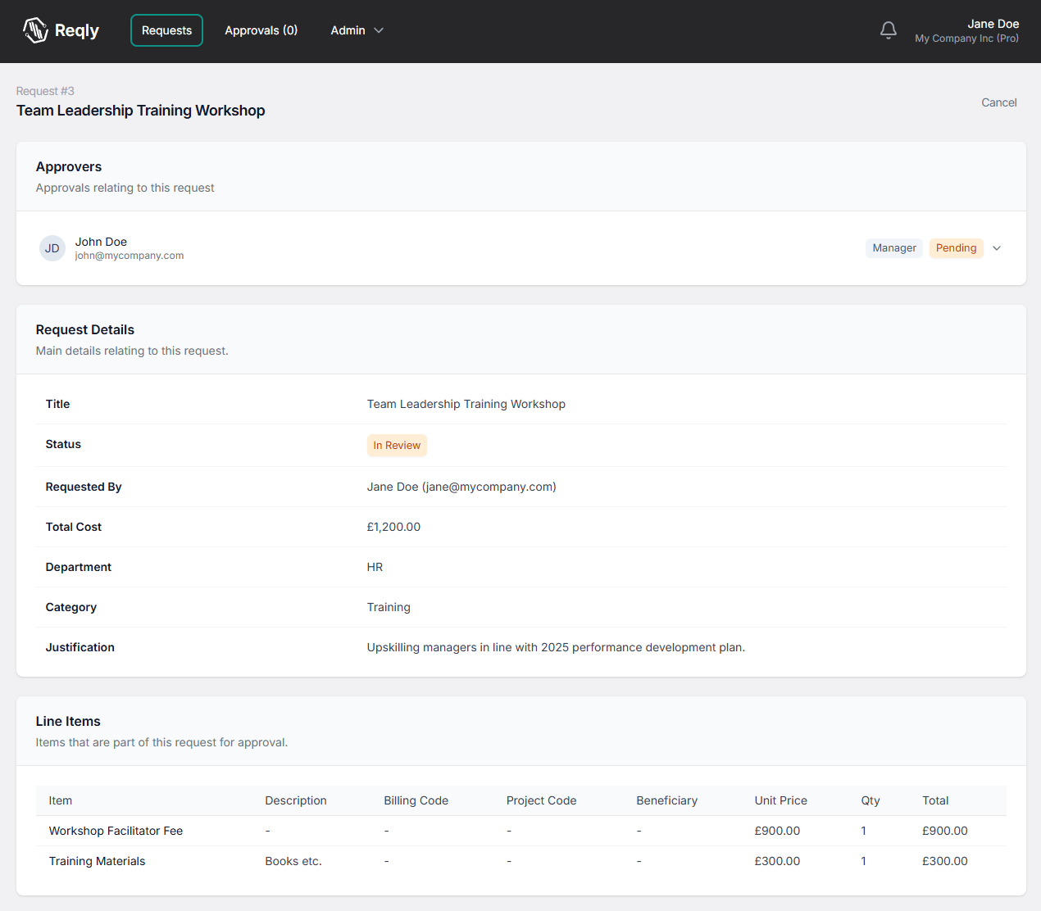Select the Training Materials line item

pos(97,861)
